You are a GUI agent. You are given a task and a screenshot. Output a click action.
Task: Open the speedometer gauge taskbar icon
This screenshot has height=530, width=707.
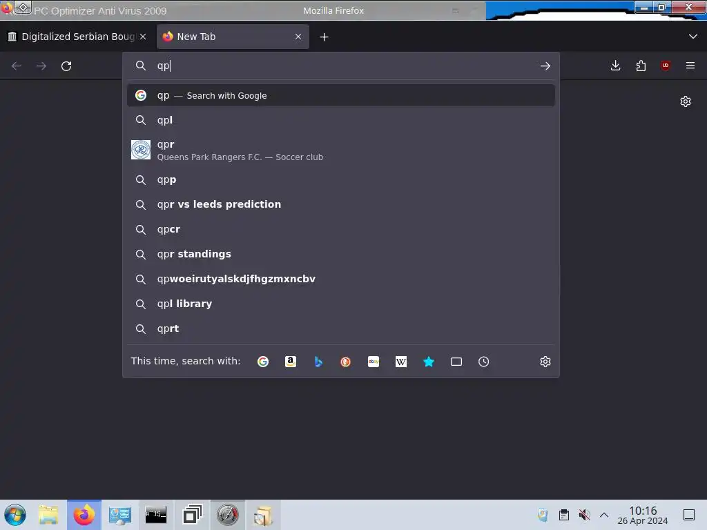228,515
